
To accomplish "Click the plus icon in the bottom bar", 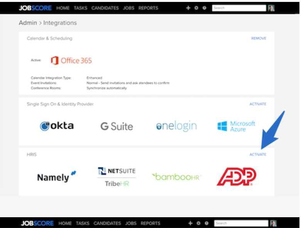I will pos(190,223).
